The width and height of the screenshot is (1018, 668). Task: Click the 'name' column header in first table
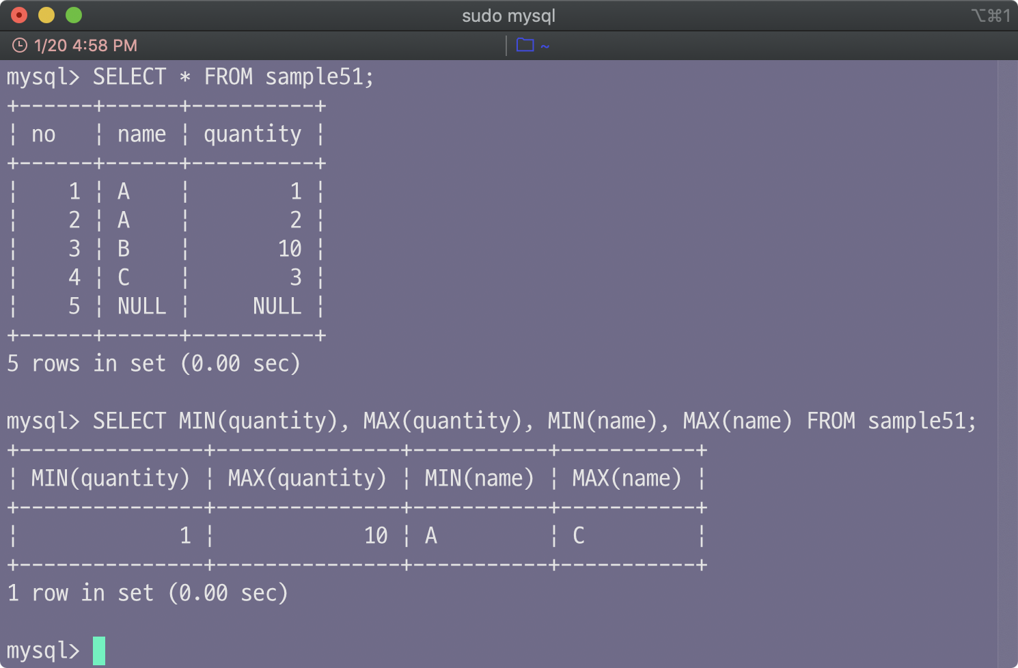[141, 134]
